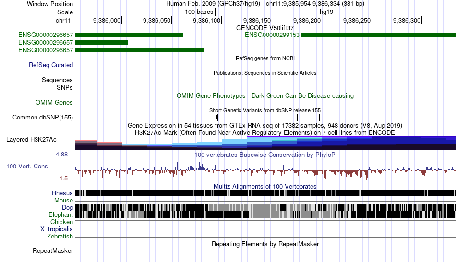Open Repeating Elements by RepeatMasker title
This screenshot has width=456, height=262.
tap(265, 244)
